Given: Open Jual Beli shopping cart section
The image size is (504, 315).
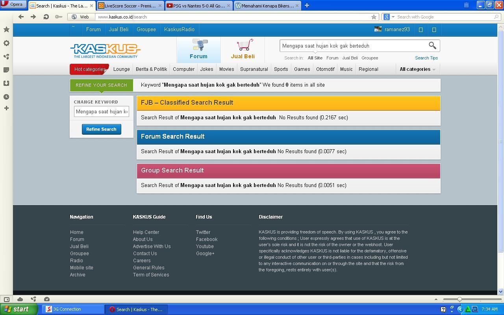Looking at the screenshot, I should point(243,49).
